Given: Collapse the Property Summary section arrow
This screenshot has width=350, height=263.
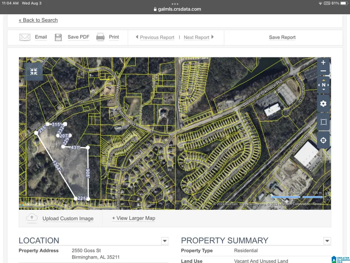Looking at the screenshot, I should 327,241.
